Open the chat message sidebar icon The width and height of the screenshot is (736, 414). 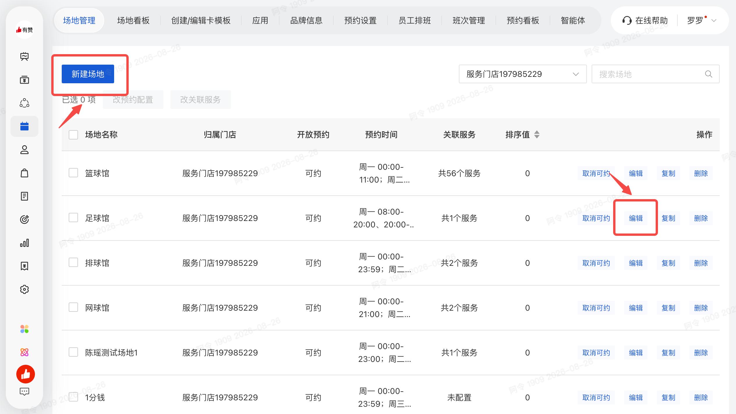(24, 392)
